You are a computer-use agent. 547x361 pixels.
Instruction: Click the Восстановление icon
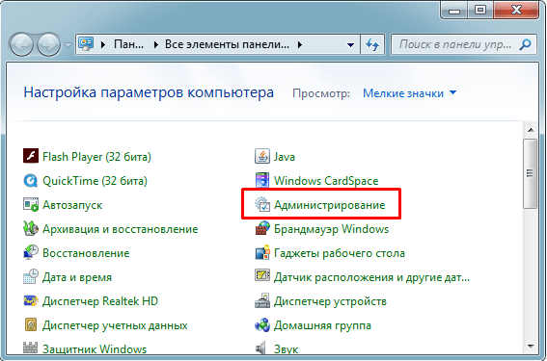coord(31,252)
